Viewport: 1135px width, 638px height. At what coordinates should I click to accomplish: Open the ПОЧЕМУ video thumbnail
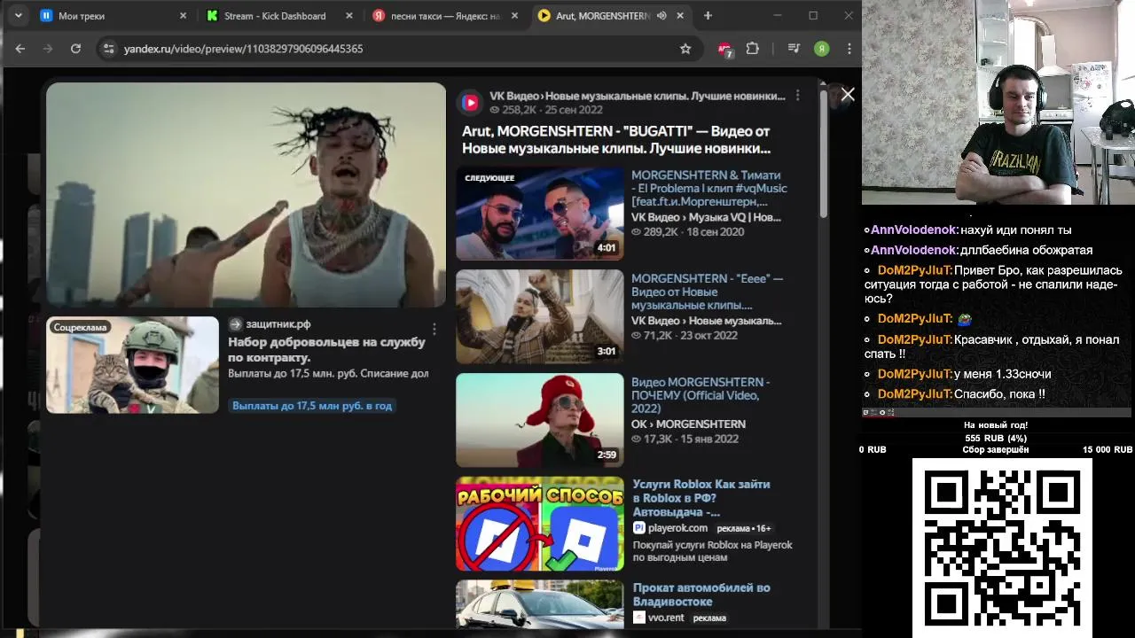tap(539, 420)
